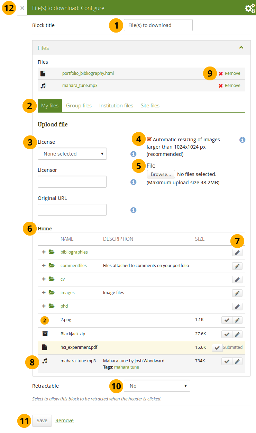Screen dimensions: 256x433
Task: Click the Block title text field
Action: tap(158, 25)
